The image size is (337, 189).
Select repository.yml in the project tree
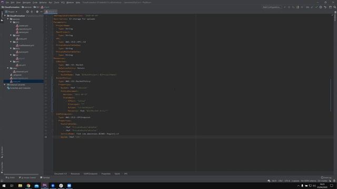click(x=24, y=29)
